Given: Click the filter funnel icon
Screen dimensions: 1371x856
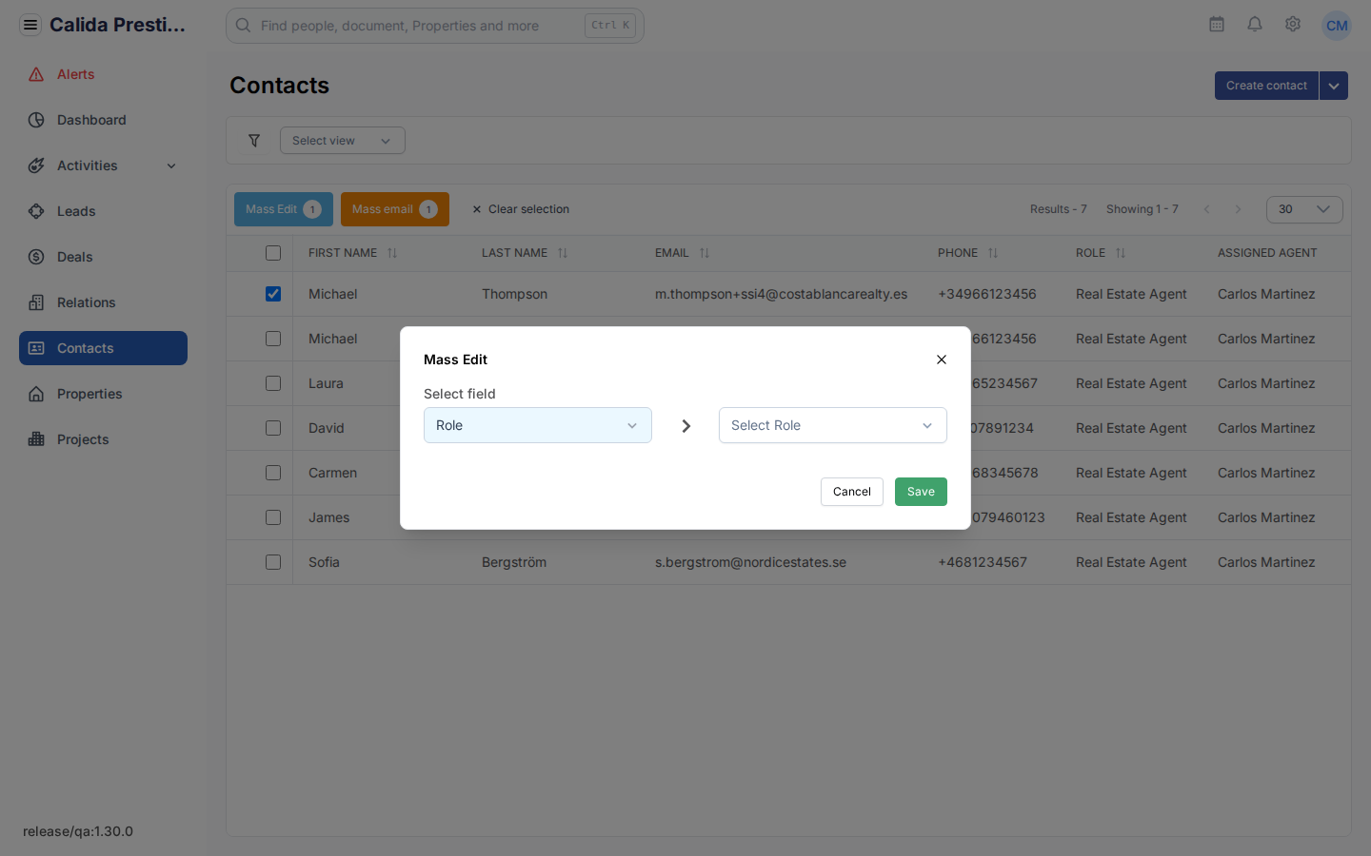Looking at the screenshot, I should (x=254, y=141).
